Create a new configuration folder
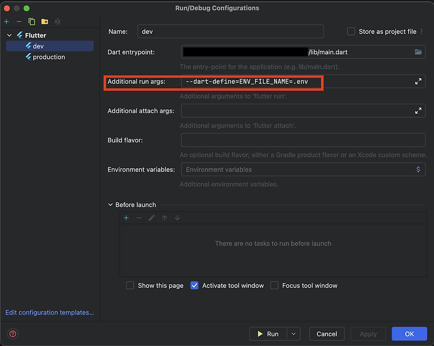Screen dimensions: 434x346 pos(44,22)
